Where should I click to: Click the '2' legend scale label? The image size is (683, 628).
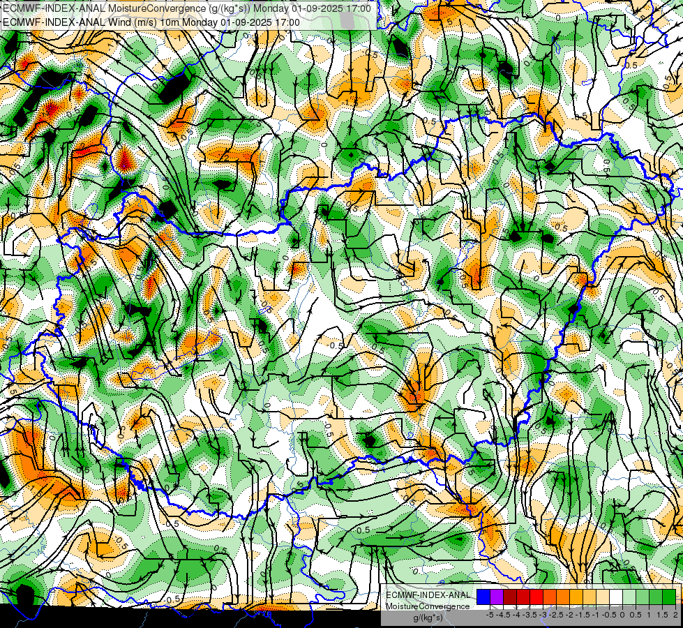[675, 615]
